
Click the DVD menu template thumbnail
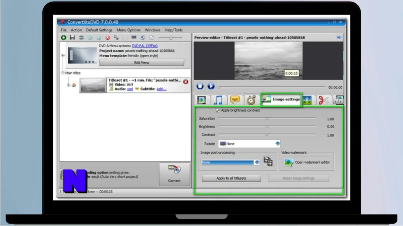[82, 55]
